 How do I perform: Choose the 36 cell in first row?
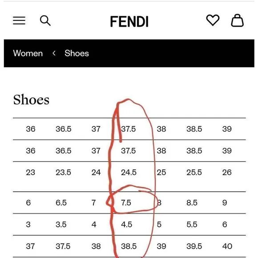click(x=31, y=129)
